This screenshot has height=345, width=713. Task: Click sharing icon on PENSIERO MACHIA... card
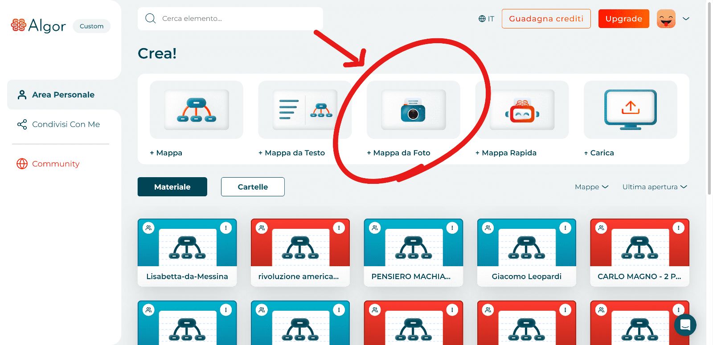click(375, 228)
